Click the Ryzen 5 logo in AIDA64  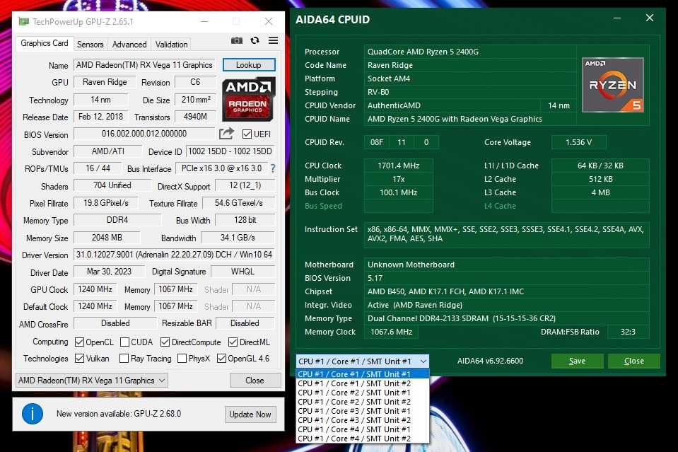coord(613,85)
